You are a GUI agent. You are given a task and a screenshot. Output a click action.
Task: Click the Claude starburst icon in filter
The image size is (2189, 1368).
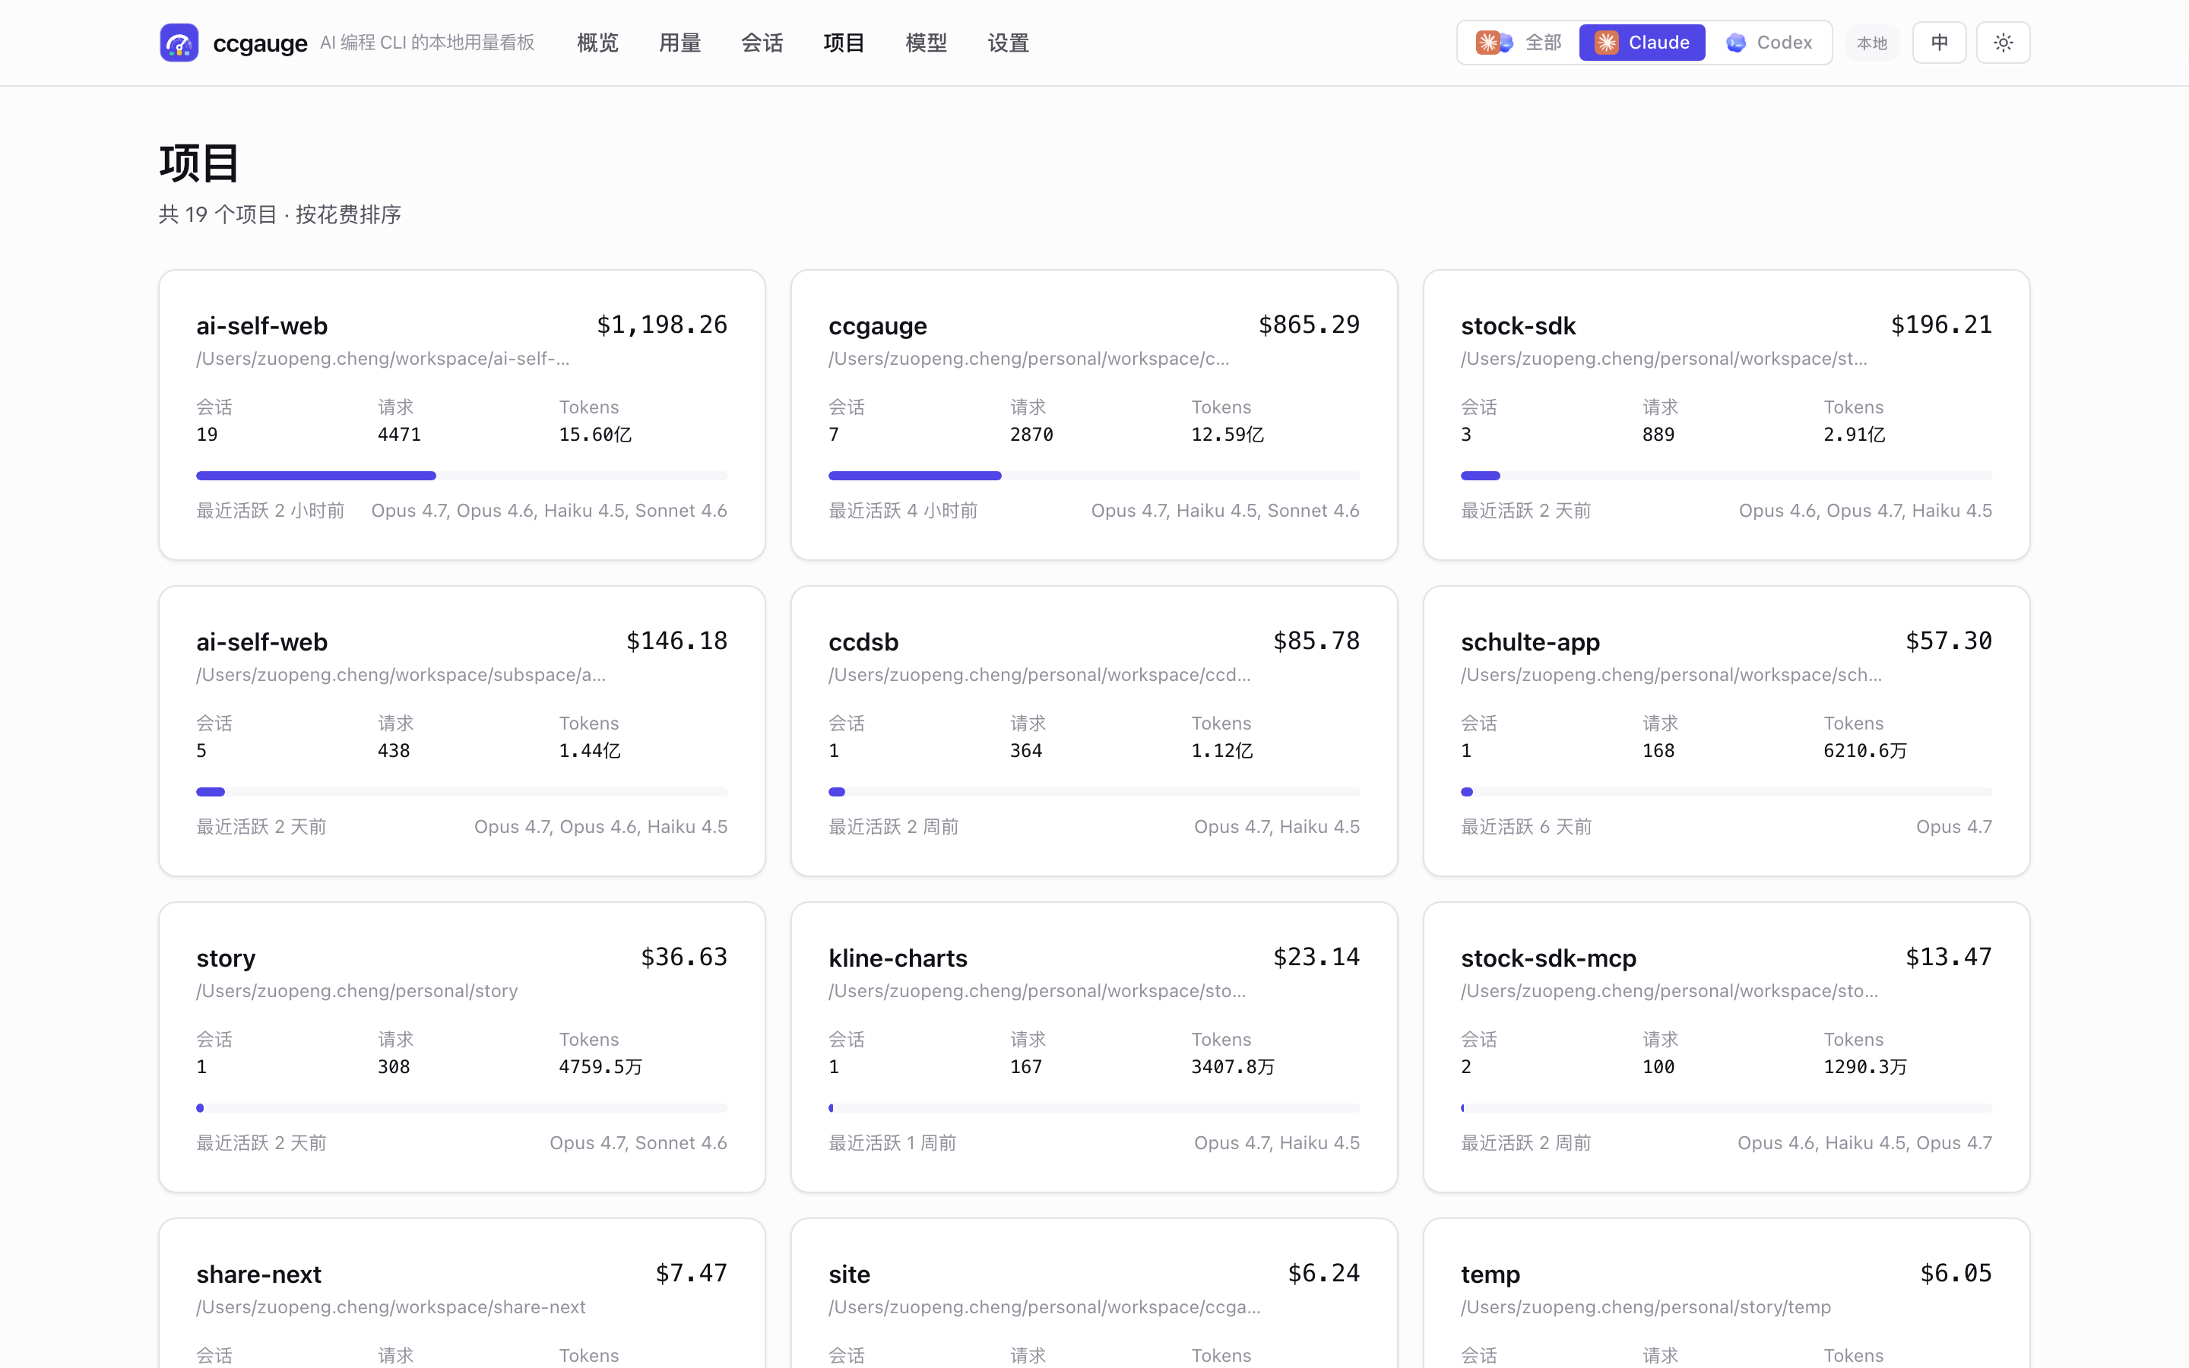coord(1607,43)
